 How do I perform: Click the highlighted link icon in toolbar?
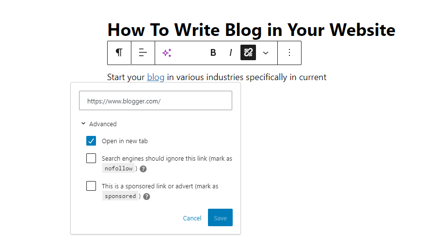pyautogui.click(x=248, y=53)
